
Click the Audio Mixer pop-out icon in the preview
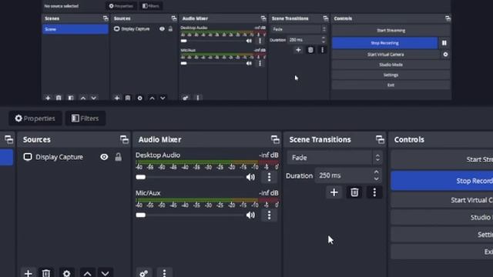click(x=263, y=18)
